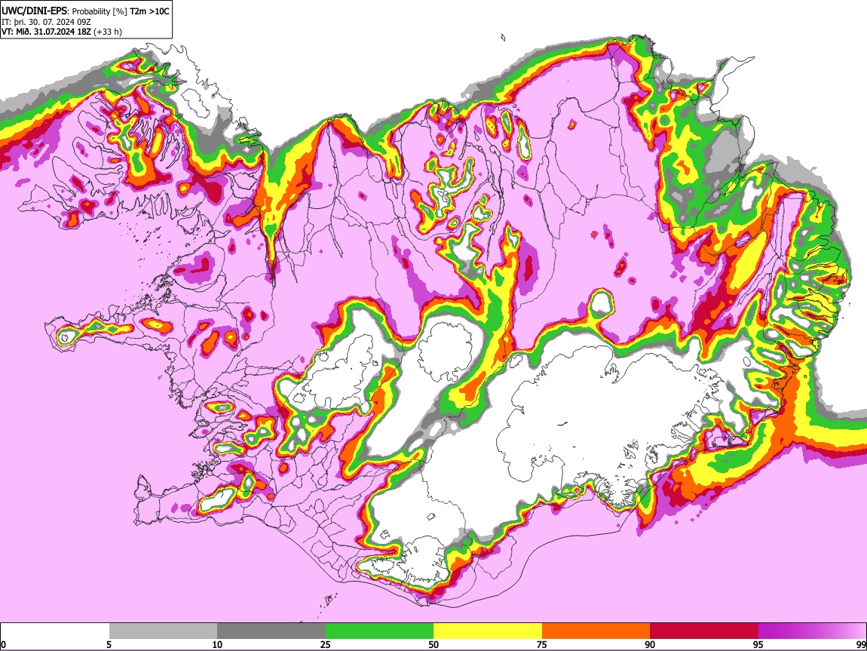This screenshot has height=651, width=867.
Task: Click legend tick label '5'
Action: click(x=109, y=644)
